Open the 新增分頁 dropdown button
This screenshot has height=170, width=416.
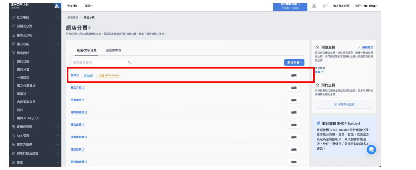coord(294,63)
